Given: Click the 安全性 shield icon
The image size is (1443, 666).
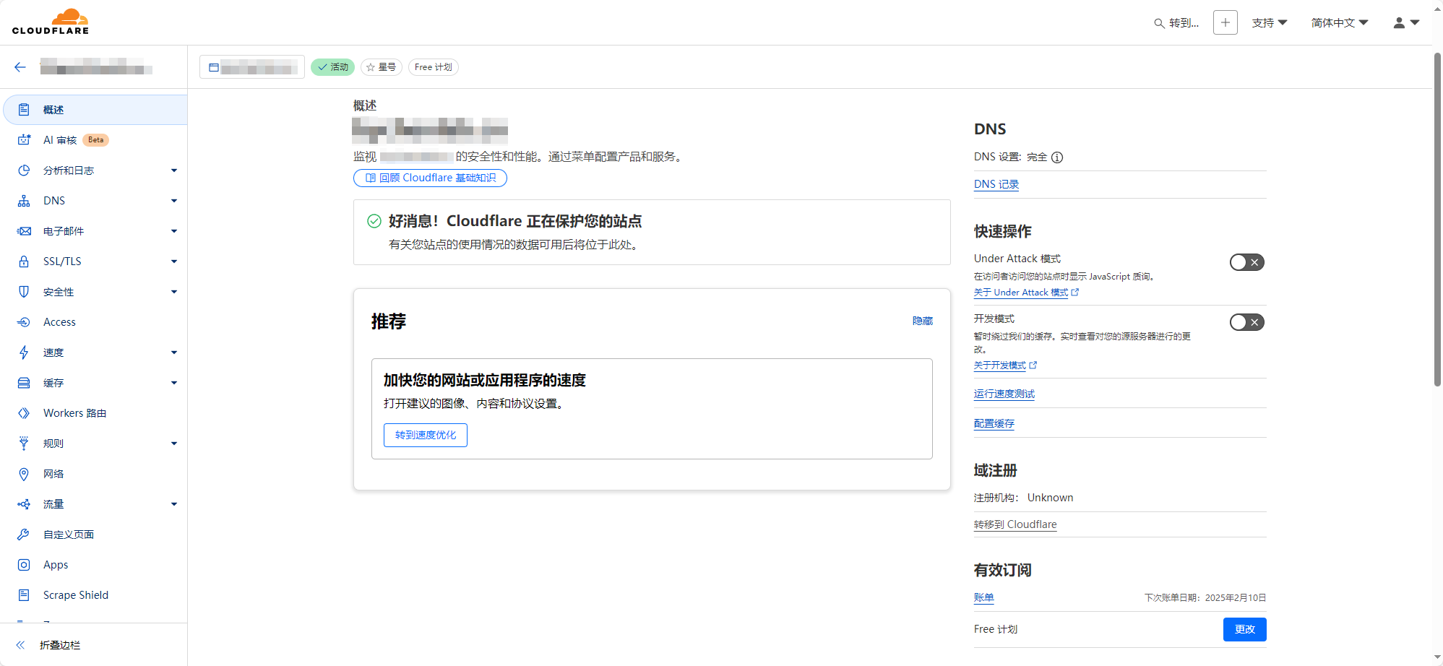Looking at the screenshot, I should (24, 292).
